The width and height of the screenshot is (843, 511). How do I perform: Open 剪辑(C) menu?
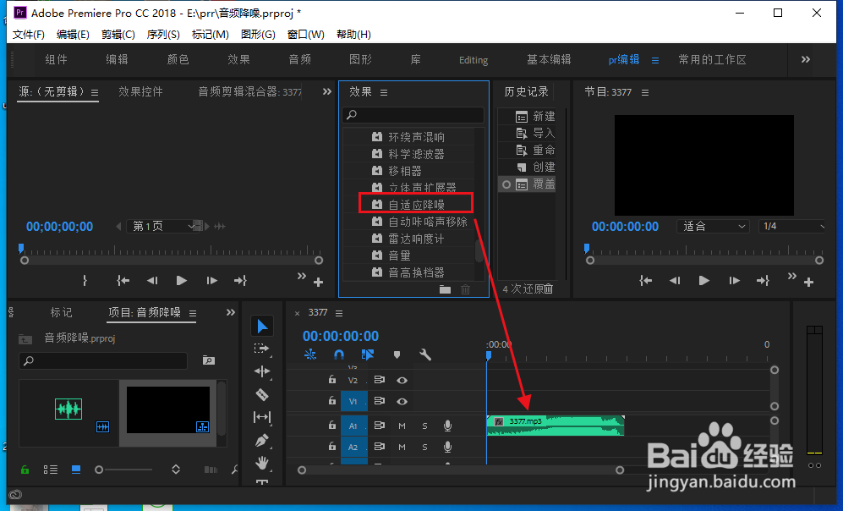pyautogui.click(x=118, y=35)
